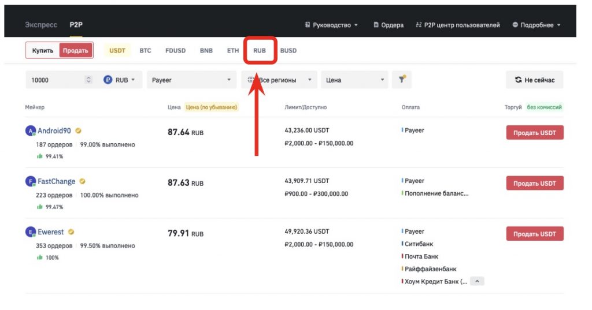Click Android90 avatar icon
The image size is (592, 310).
(x=30, y=131)
